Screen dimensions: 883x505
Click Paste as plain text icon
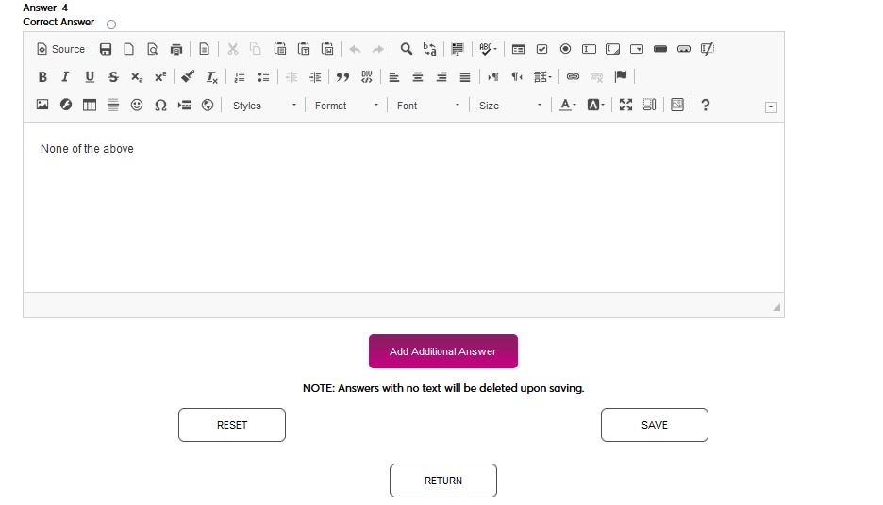click(x=304, y=49)
